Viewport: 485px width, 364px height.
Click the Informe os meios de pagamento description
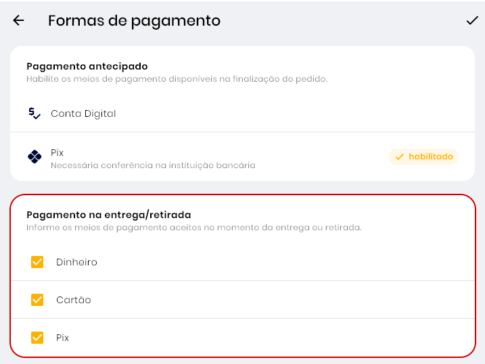tap(193, 228)
